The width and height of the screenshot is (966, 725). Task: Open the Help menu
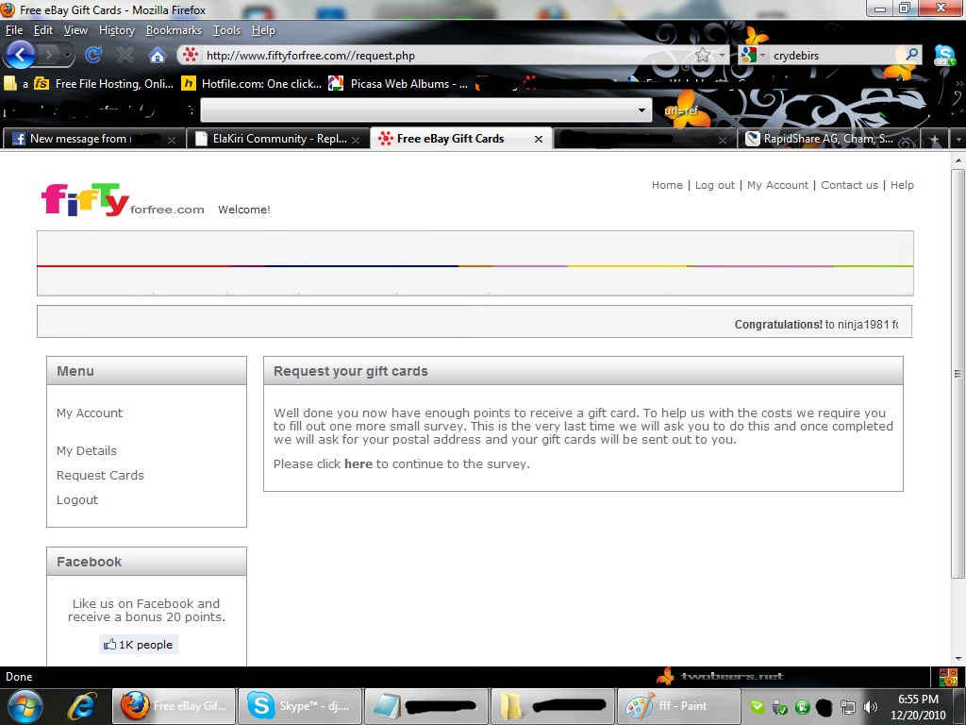[263, 30]
